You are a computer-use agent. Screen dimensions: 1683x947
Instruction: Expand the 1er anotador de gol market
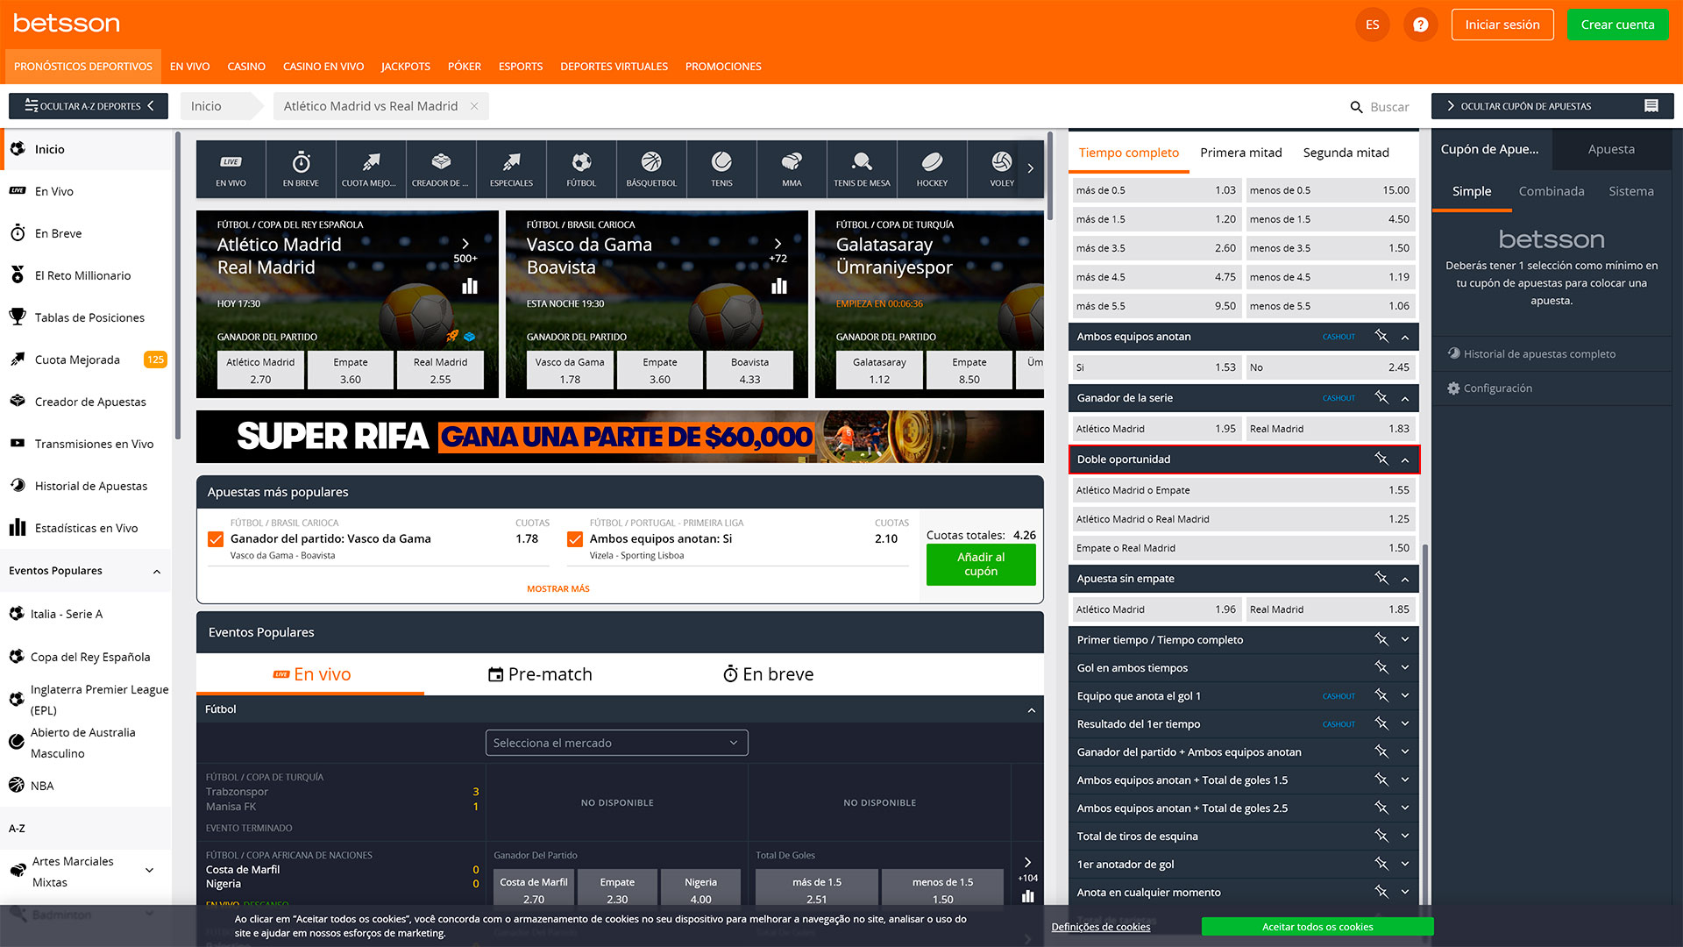tap(1405, 864)
